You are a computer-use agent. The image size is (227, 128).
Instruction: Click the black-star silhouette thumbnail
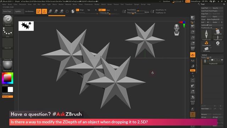[26, 26]
